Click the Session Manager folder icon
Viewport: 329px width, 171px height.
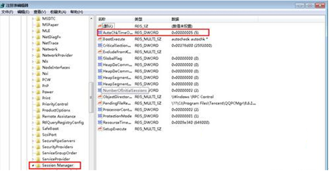tap(38, 165)
